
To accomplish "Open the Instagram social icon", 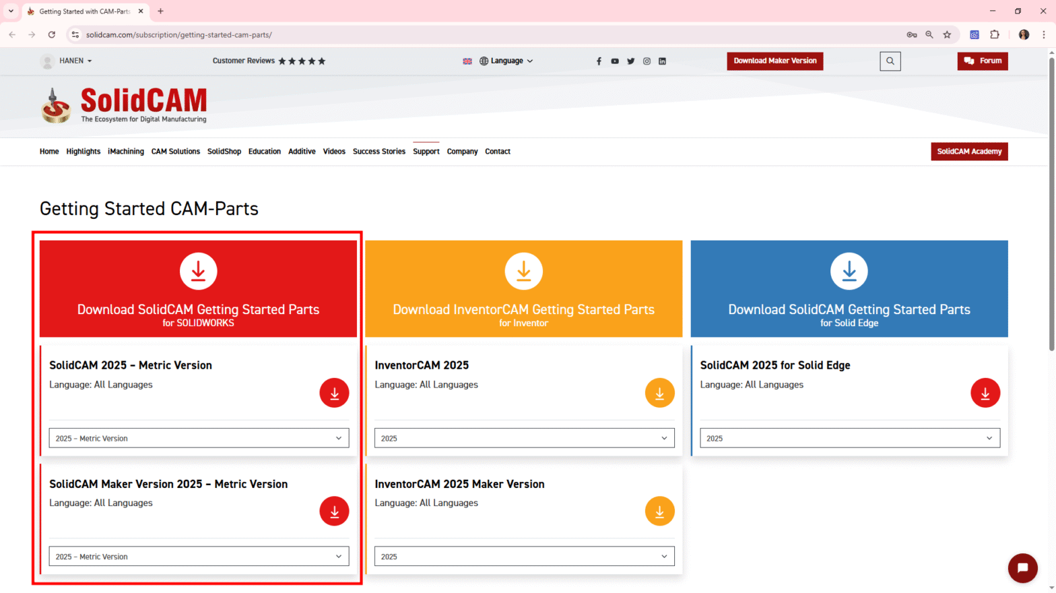I will pyautogui.click(x=647, y=61).
